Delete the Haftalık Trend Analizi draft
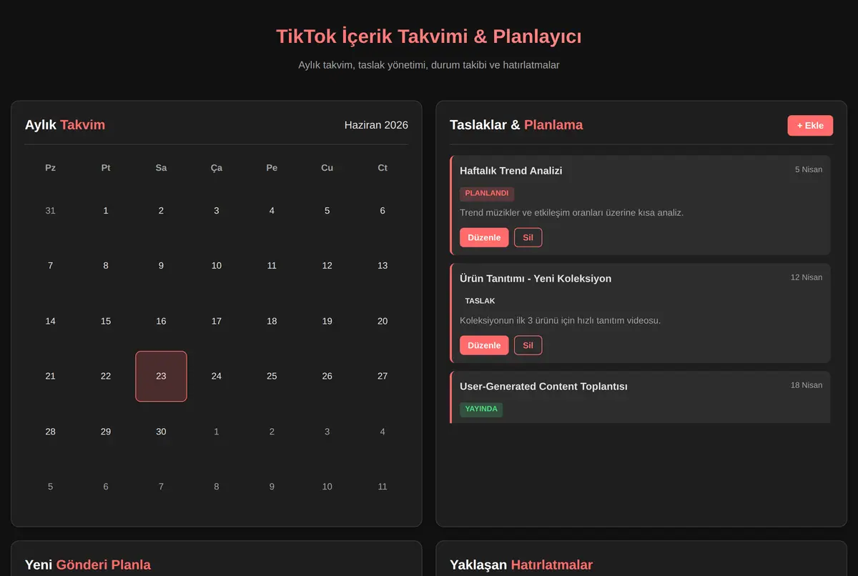This screenshot has width=858, height=576. point(528,237)
